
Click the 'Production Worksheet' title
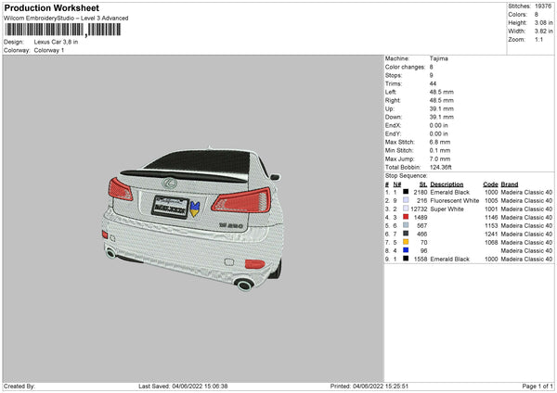52,7
